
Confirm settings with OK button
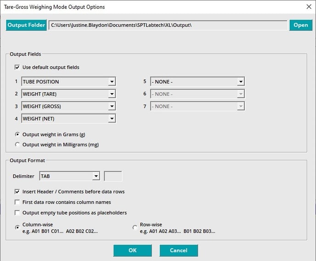[132, 250]
